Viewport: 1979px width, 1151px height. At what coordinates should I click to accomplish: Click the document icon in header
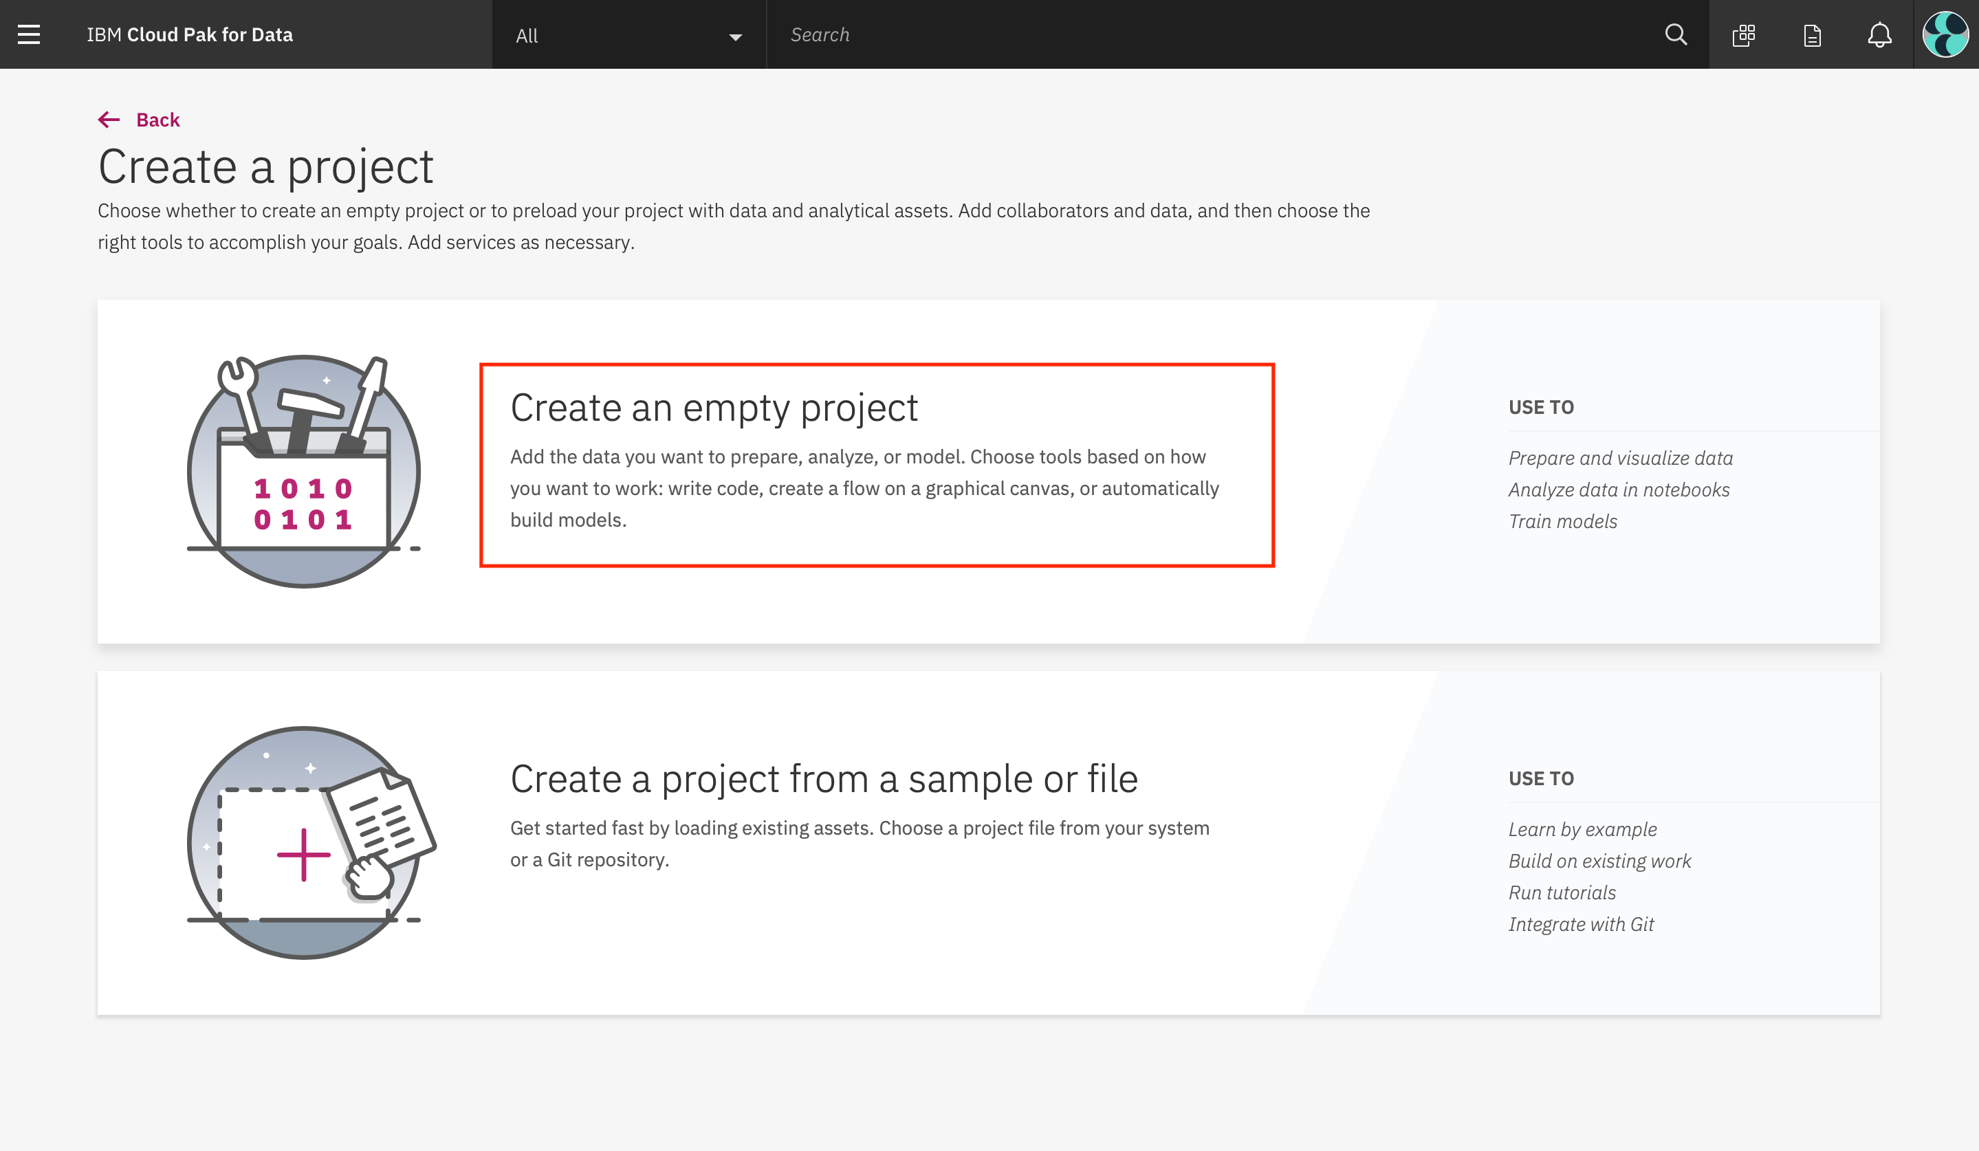click(1812, 34)
